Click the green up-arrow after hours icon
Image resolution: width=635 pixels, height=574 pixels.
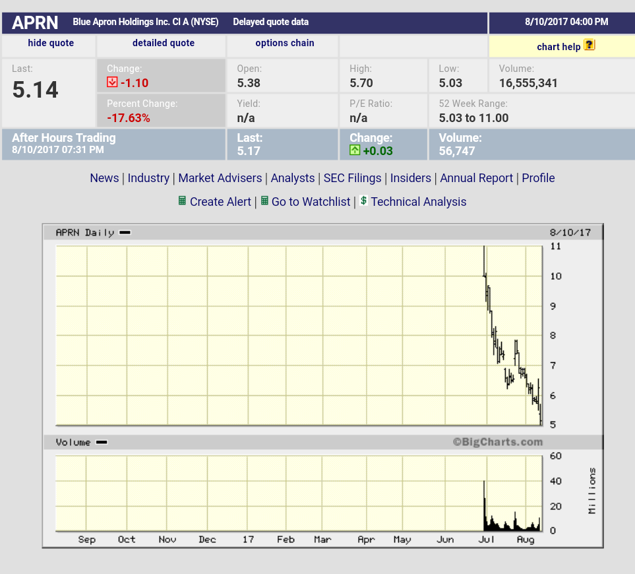355,150
